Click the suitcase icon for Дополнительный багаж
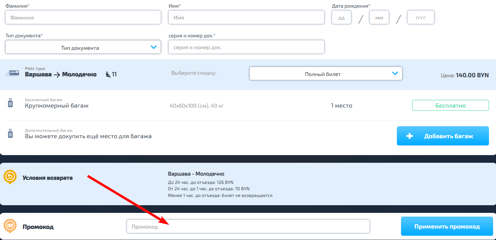Viewport: 496px width, 240px height. coord(11,134)
